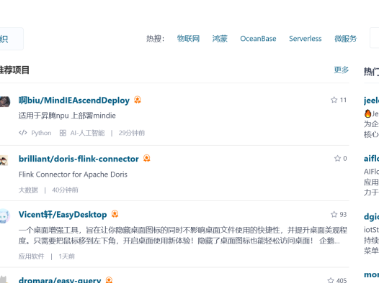379x283 pixels.
Task: Click the recommended badge beside easy-query
Action: pos(109,279)
